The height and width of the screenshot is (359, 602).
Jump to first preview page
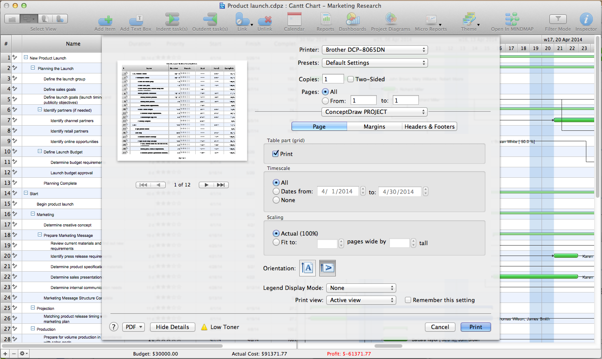click(x=144, y=185)
